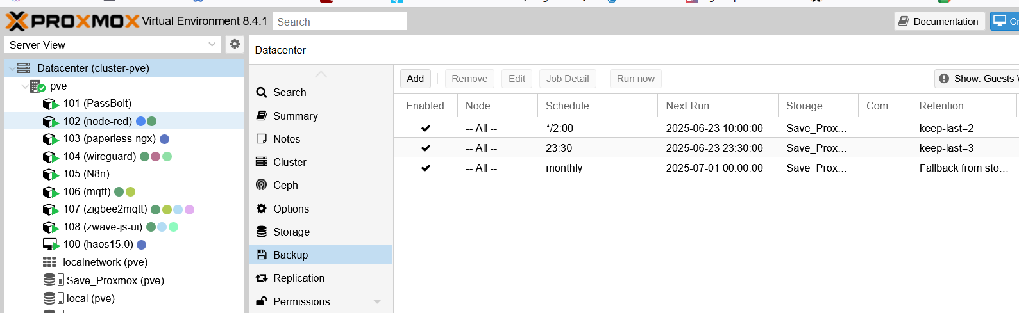Click the Remove button
1019x313 pixels.
pos(469,79)
